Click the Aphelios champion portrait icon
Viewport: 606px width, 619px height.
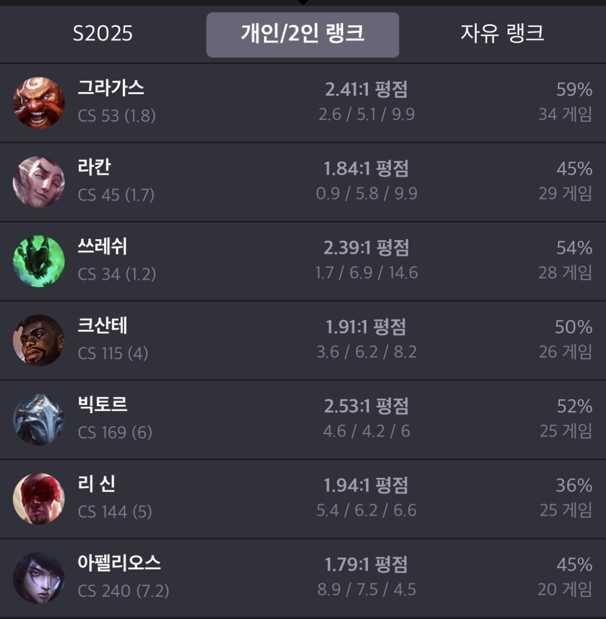[39, 578]
